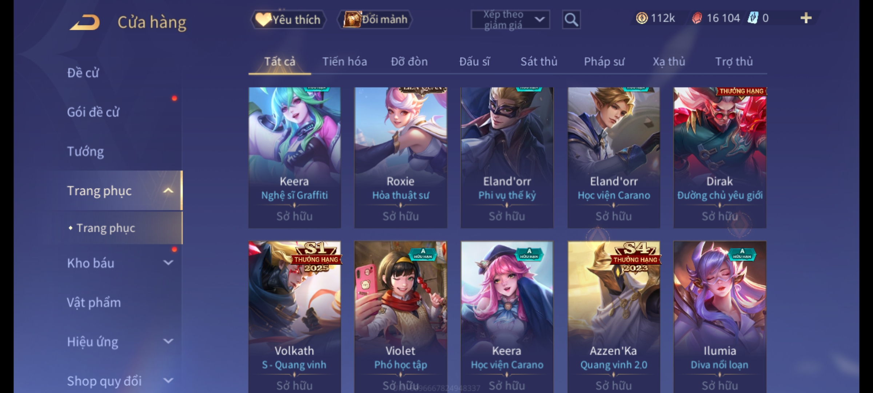Select Keera Nghệ sĩ Graffiti skin card

pos(295,158)
